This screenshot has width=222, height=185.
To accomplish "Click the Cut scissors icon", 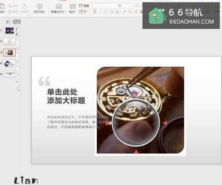I will (10, 6).
